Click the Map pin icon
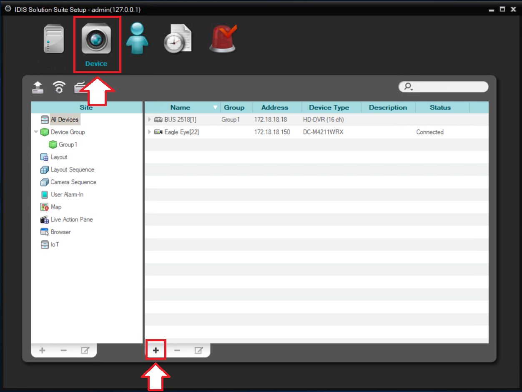Screen dimensions: 522x392 (x=45, y=207)
